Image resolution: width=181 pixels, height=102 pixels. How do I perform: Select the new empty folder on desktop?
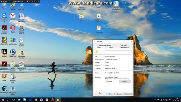[x=90, y=52]
